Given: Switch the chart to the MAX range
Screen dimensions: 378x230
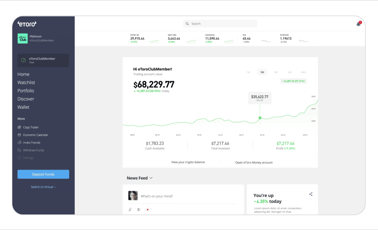Looking at the screenshot, I should point(303,72).
